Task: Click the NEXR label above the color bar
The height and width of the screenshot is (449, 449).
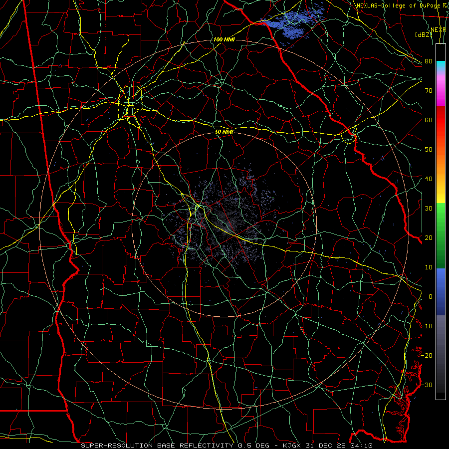Action: point(439,30)
